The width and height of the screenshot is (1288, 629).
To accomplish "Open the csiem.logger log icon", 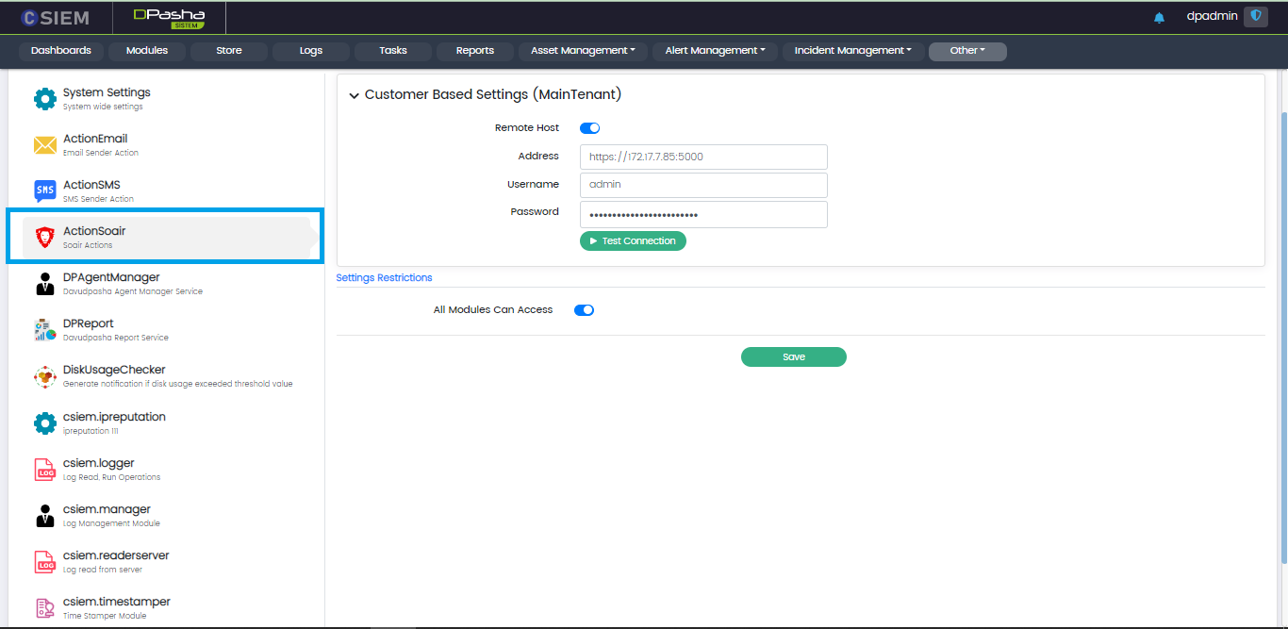I will coord(45,470).
